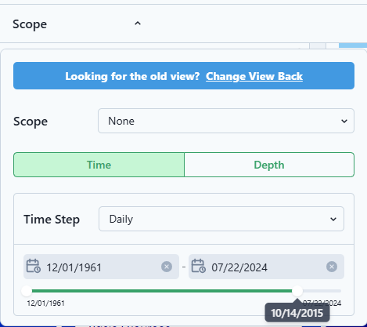The width and height of the screenshot is (367, 327).
Task: Open the Time Step dropdown showing Daily
Action: [221, 219]
